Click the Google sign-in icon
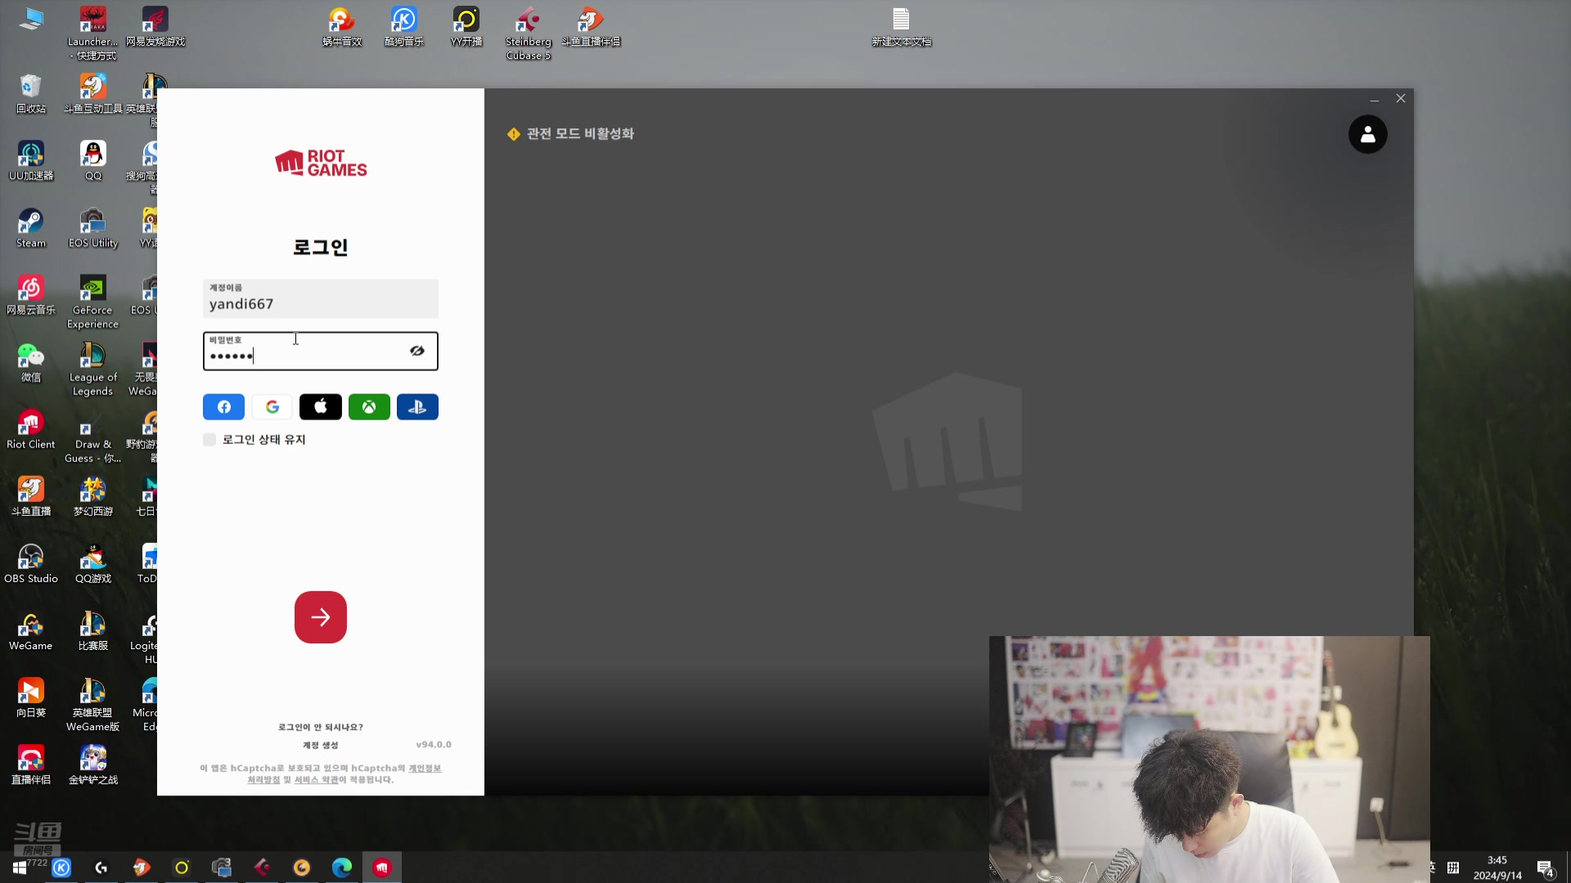The width and height of the screenshot is (1571, 883). (272, 407)
